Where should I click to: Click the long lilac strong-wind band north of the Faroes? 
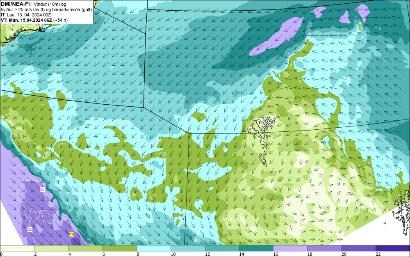pyautogui.click(x=276, y=36)
